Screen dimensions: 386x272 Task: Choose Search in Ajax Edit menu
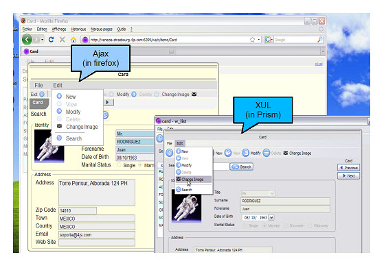(x=73, y=138)
